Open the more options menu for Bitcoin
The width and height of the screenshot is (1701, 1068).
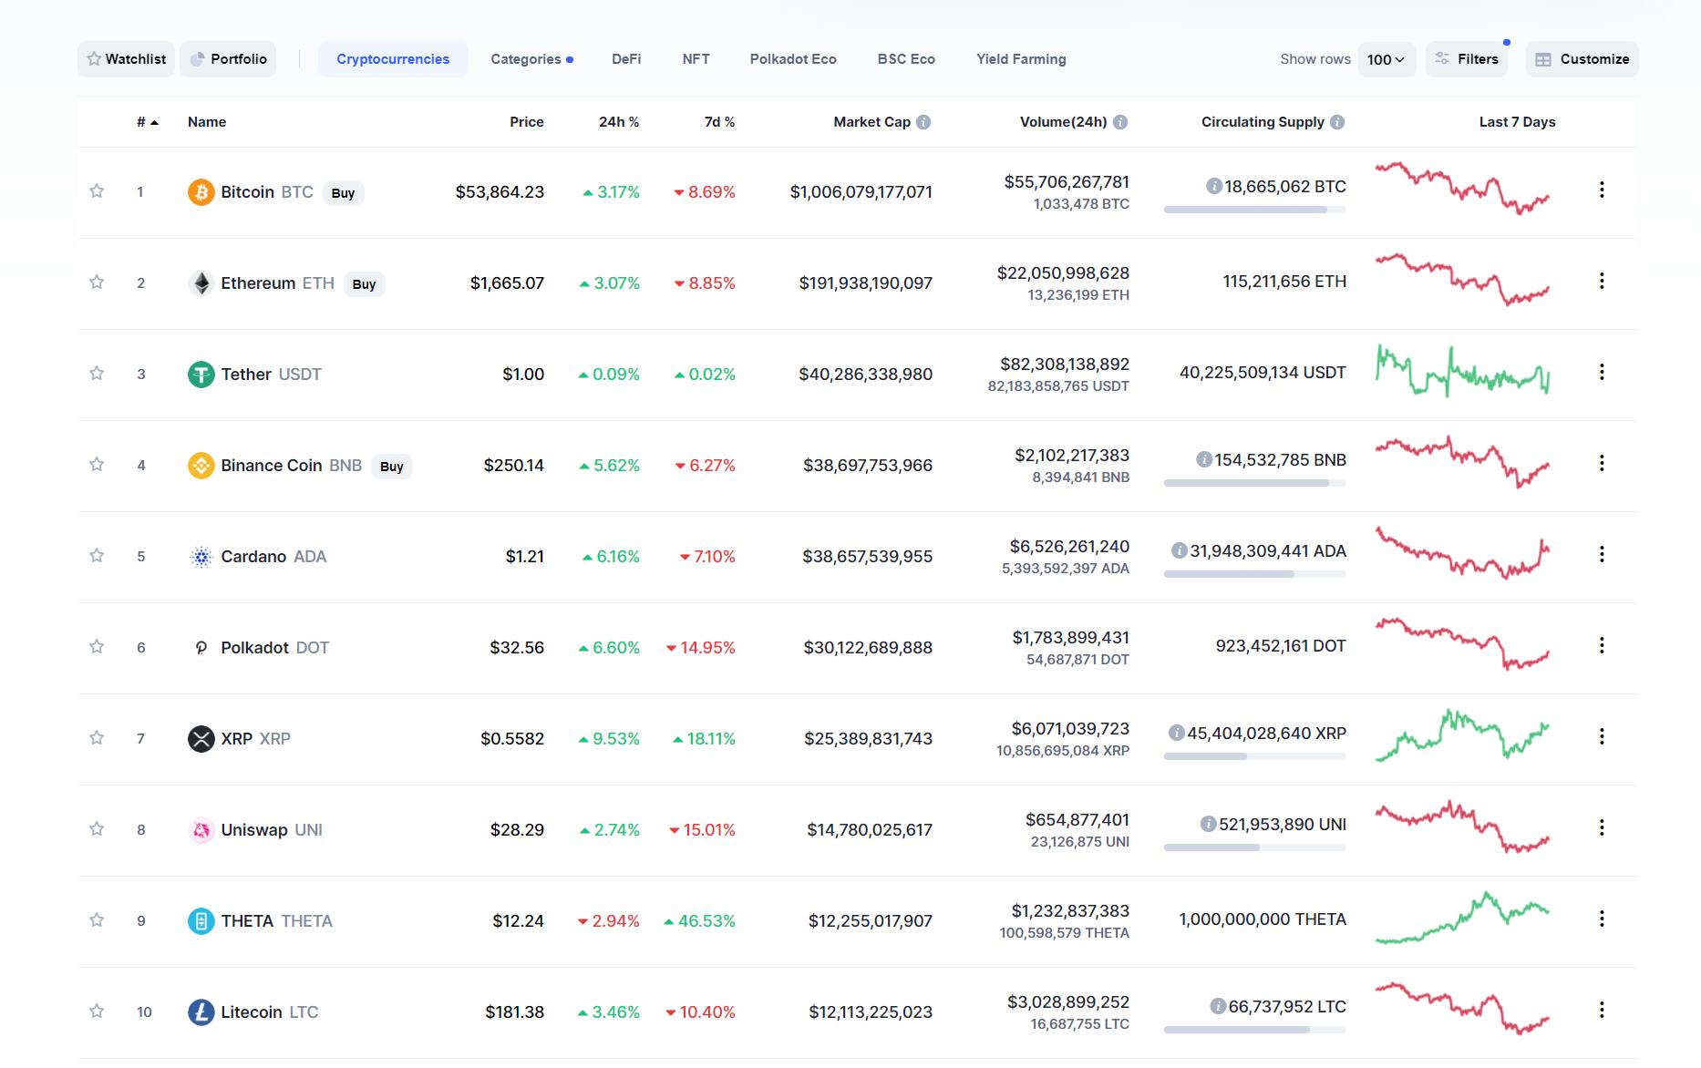[x=1602, y=190]
